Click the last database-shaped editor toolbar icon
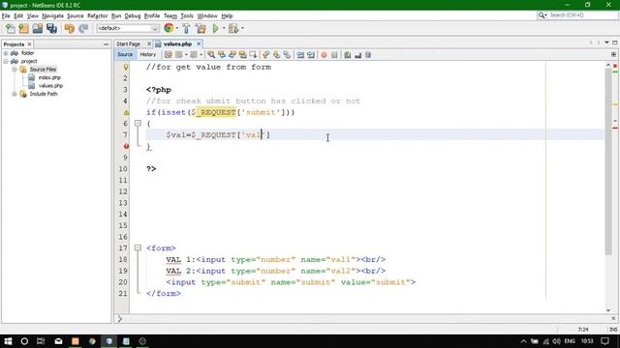 click(368, 55)
